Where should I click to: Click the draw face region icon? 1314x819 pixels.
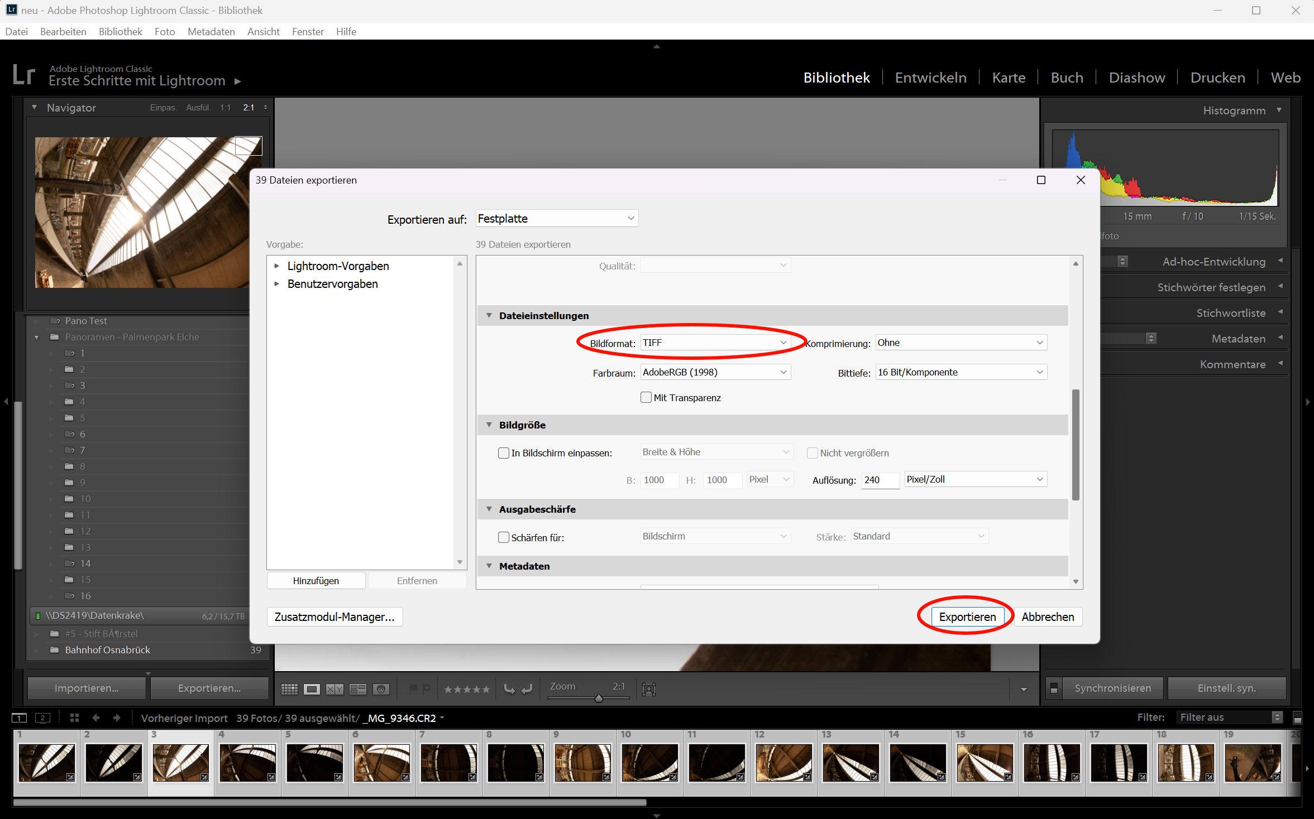pyautogui.click(x=648, y=689)
